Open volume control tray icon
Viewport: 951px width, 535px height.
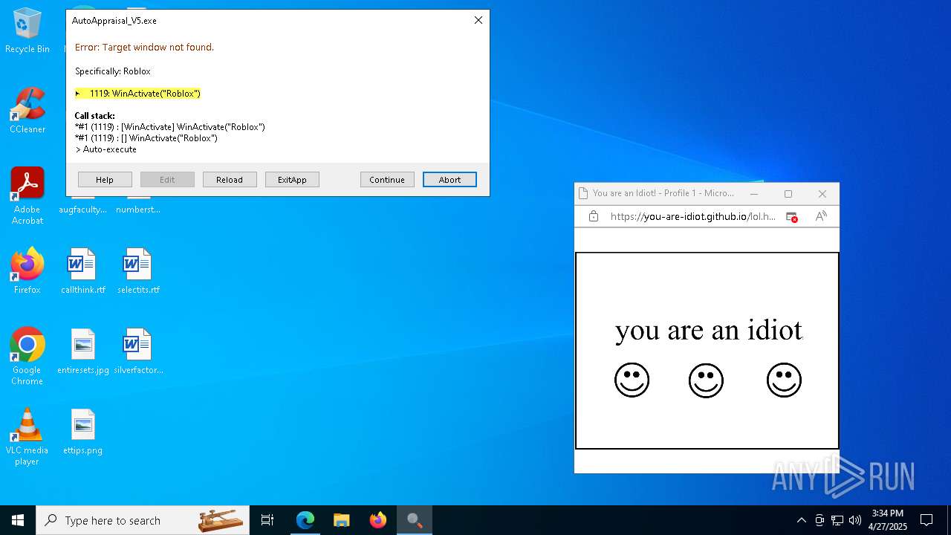pyautogui.click(x=855, y=520)
